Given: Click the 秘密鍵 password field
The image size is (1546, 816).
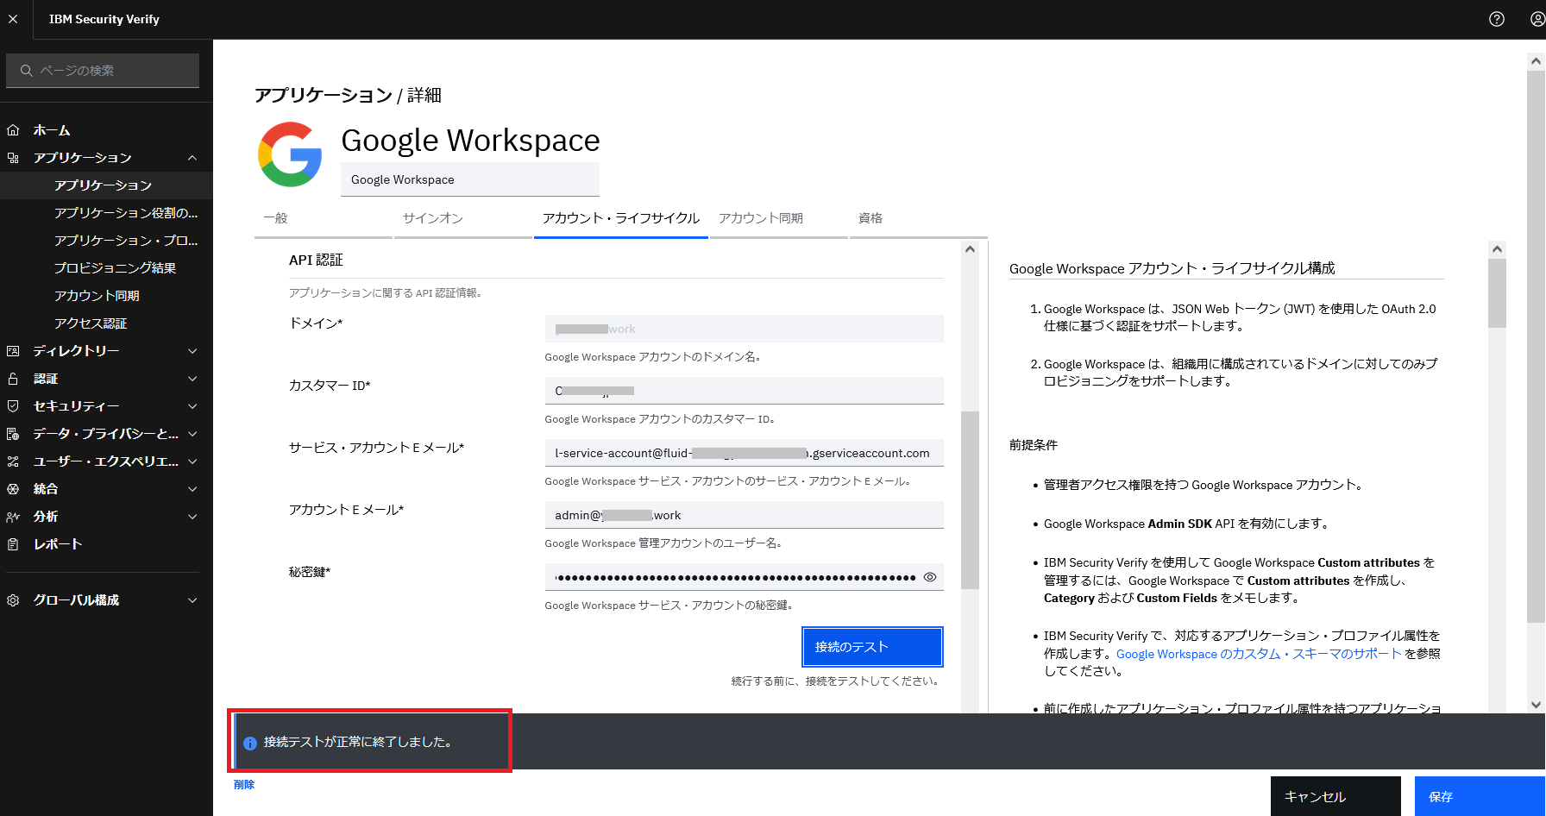Looking at the screenshot, I should (745, 577).
